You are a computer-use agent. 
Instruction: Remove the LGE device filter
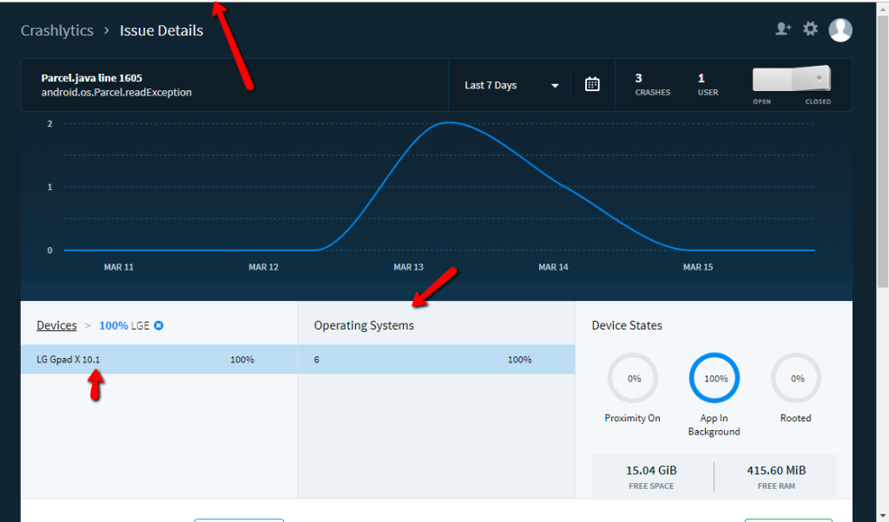(159, 326)
